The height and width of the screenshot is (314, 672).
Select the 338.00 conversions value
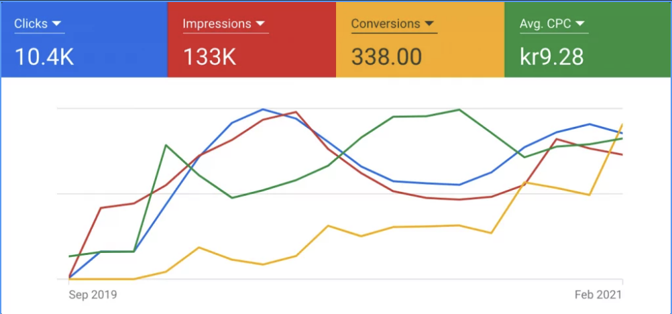386,56
